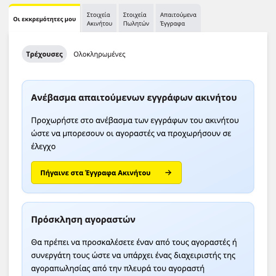Click the paragraph starting 'Προχωρήστε στο ανέβασμα'
The height and width of the screenshot is (276, 276).
pyautogui.click(x=135, y=133)
